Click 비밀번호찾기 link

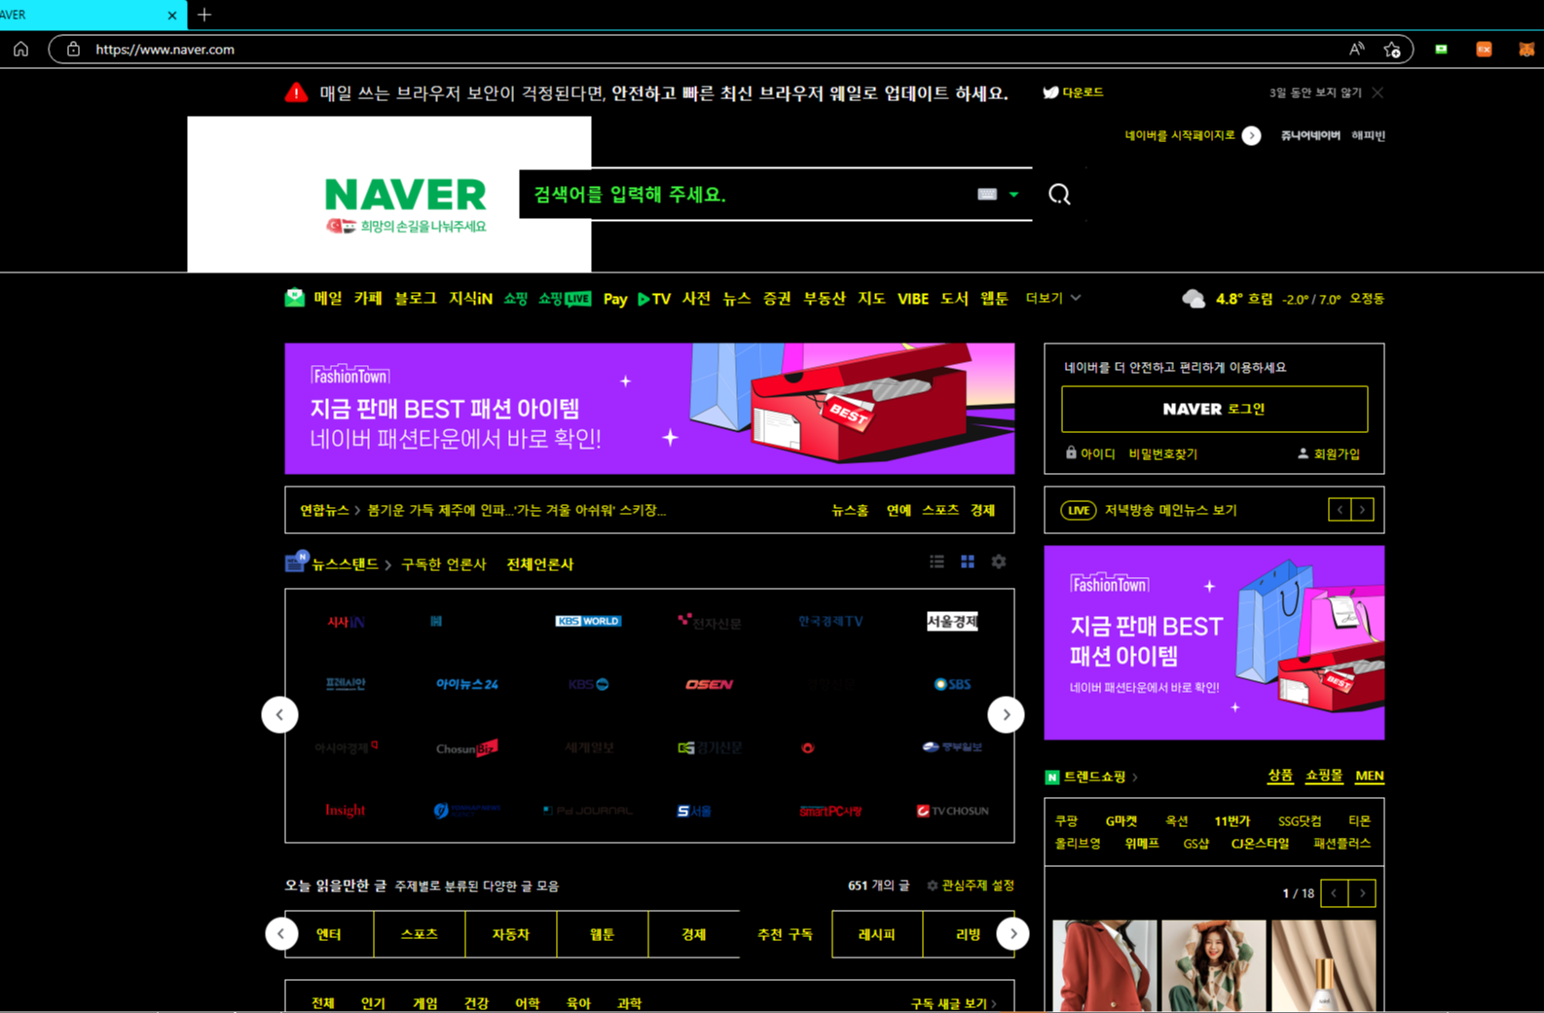pos(1162,453)
